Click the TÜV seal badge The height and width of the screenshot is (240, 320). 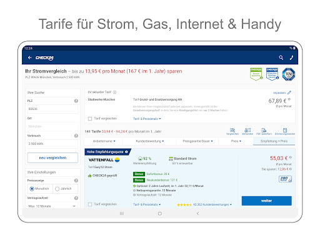click(x=289, y=74)
